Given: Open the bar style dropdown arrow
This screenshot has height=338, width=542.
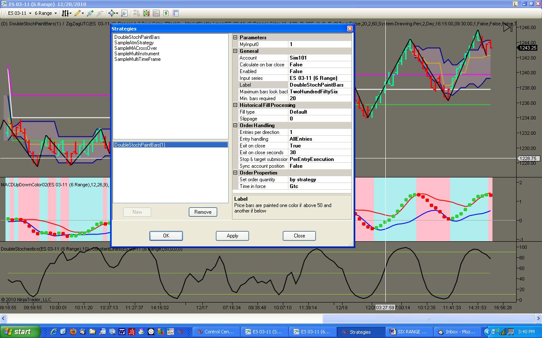Looking at the screenshot, I should [x=72, y=14].
